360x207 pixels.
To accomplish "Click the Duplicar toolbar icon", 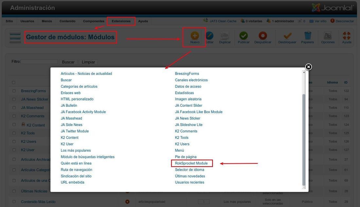I will (225, 36).
